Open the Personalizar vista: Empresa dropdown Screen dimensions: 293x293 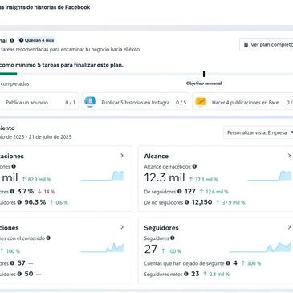pyautogui.click(x=258, y=132)
